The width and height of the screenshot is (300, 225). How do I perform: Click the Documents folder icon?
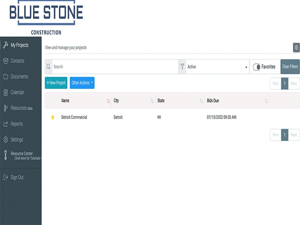6,76
